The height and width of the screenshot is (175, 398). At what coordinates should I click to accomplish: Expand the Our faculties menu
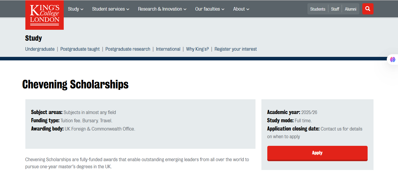click(x=210, y=9)
